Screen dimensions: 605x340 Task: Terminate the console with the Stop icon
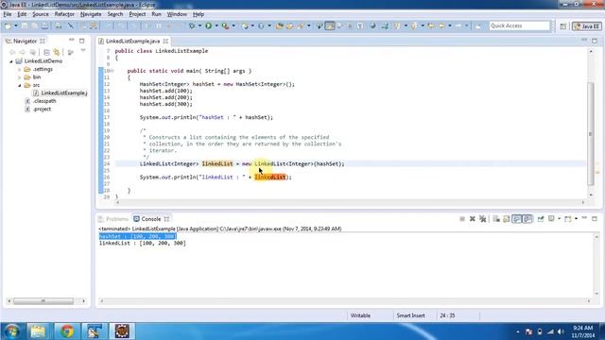462,219
